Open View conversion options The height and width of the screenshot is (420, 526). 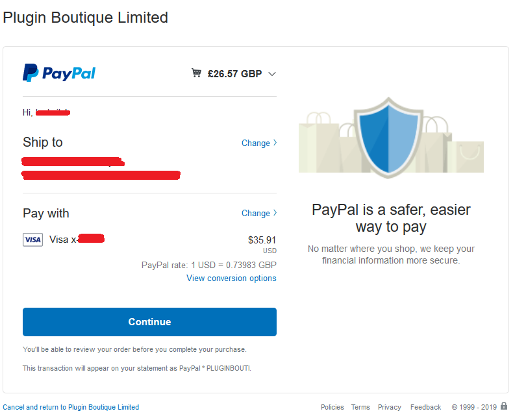click(x=231, y=278)
